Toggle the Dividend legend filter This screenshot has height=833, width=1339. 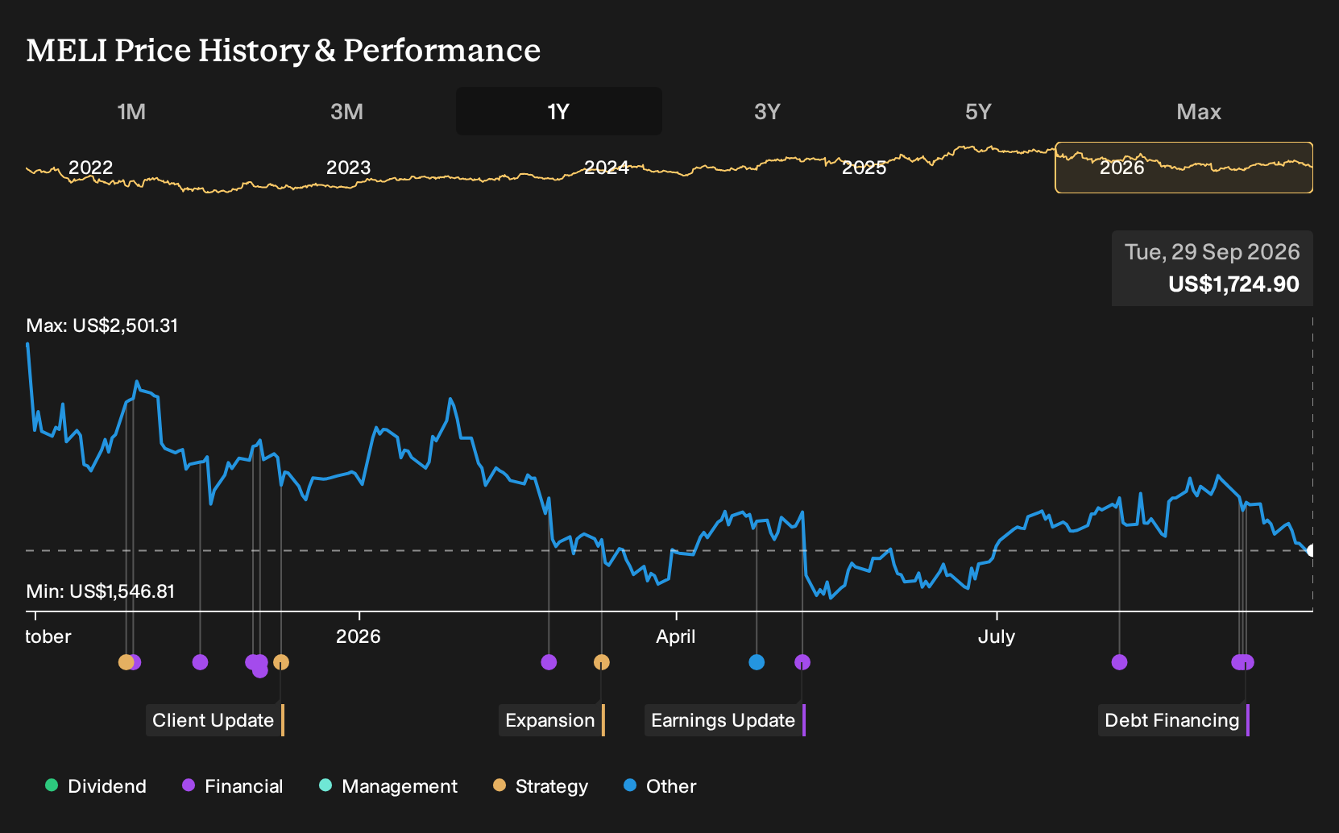click(96, 786)
